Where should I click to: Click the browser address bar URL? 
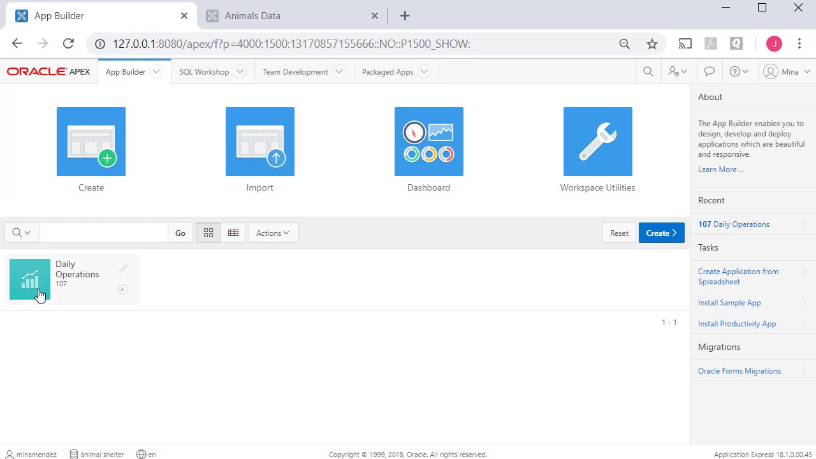coord(291,43)
